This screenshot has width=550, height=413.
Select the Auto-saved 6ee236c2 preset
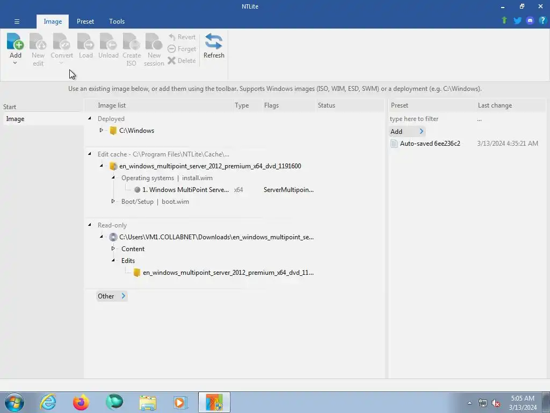point(430,143)
